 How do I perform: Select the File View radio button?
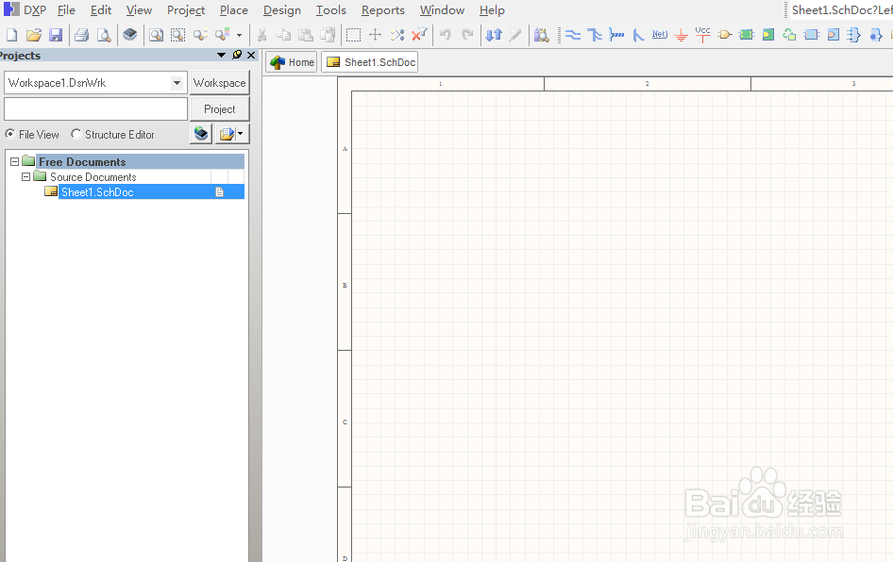coord(10,134)
